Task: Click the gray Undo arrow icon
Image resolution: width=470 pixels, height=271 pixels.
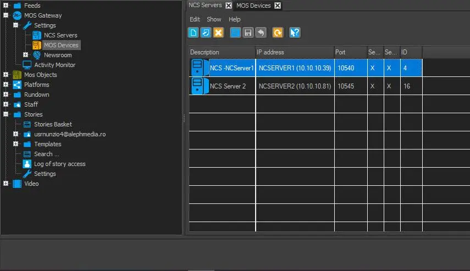Action: click(261, 33)
